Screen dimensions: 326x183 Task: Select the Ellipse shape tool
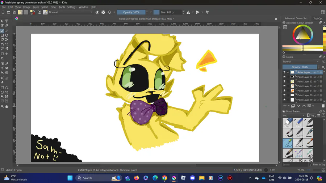click(x=7, y=35)
